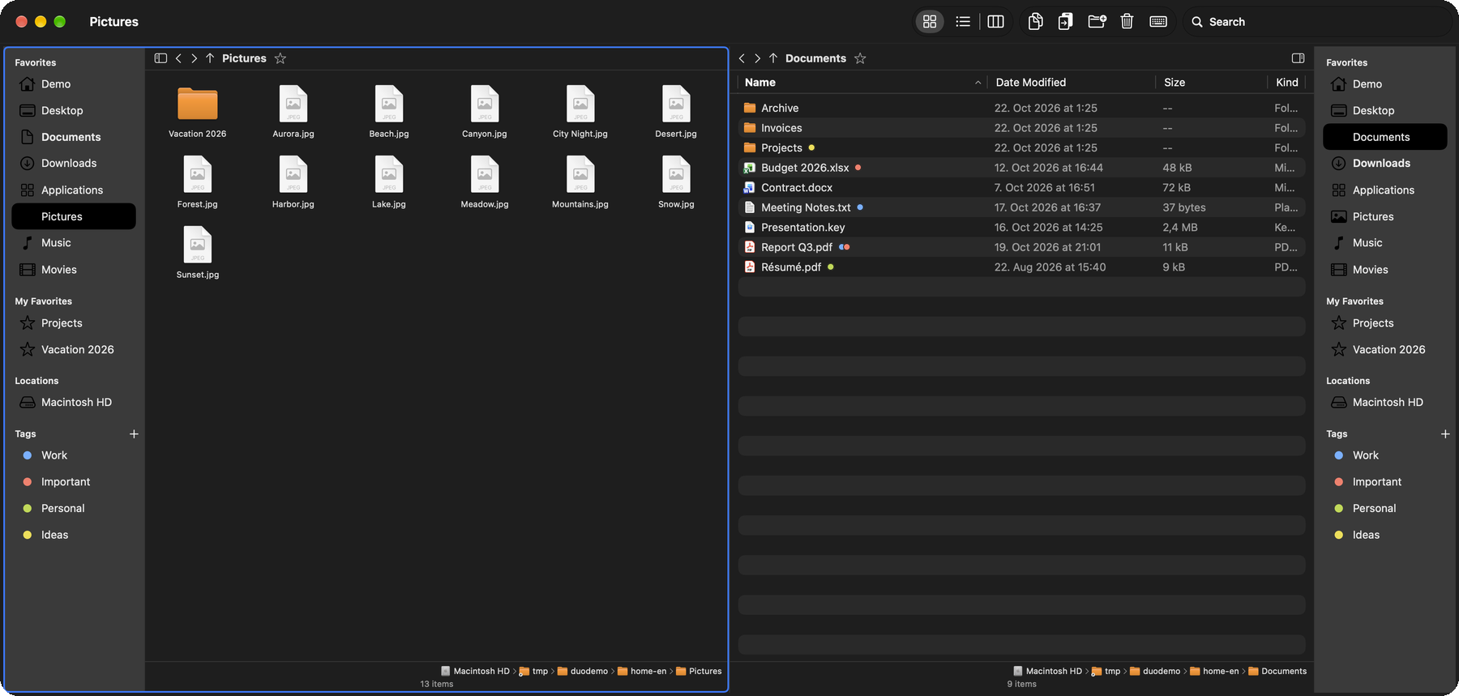Click the Move files toolbar icon
1459x696 pixels.
point(1065,22)
